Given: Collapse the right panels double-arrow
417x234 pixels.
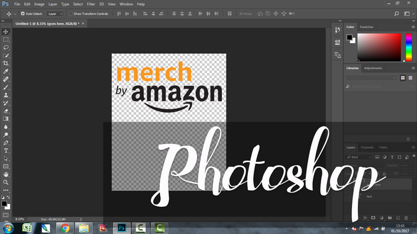Looking at the screenshot, I should (x=413, y=21).
